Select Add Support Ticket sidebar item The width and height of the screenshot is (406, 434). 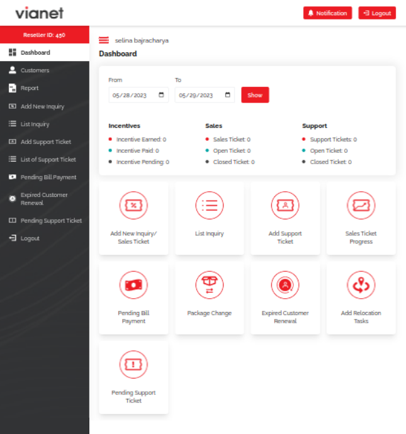tap(45, 142)
